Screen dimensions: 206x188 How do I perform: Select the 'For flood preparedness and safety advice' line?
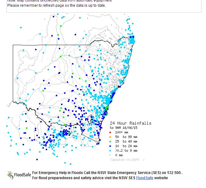click(x=100, y=178)
